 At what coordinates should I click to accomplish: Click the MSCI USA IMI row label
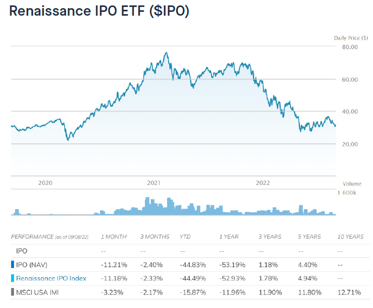[38, 293]
